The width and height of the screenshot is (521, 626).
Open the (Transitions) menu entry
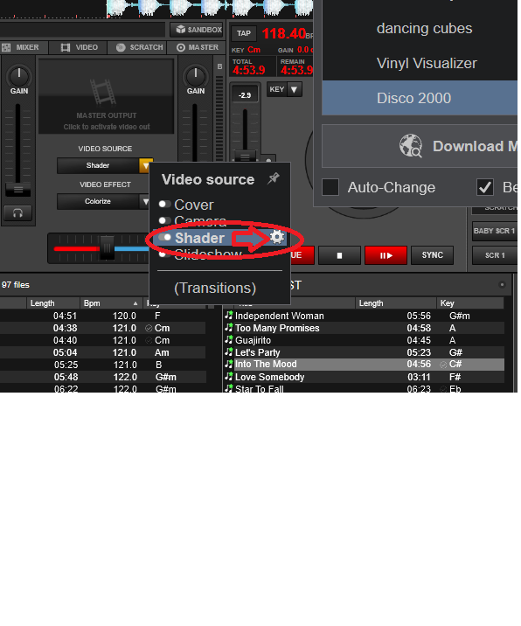215,288
